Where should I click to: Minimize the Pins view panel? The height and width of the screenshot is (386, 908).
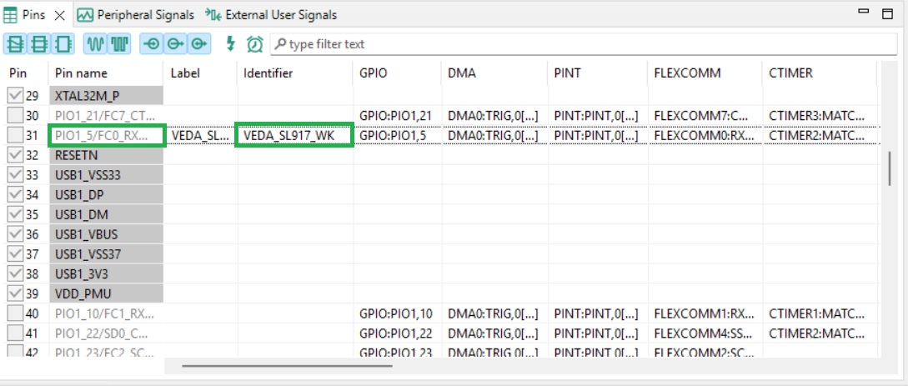864,12
